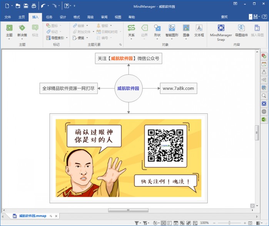Launch MindManager Snap
269x226 pixels.
[x=221, y=33]
